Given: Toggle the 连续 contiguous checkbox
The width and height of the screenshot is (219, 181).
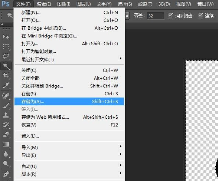Looking at the screenshot, I should click(x=200, y=16).
